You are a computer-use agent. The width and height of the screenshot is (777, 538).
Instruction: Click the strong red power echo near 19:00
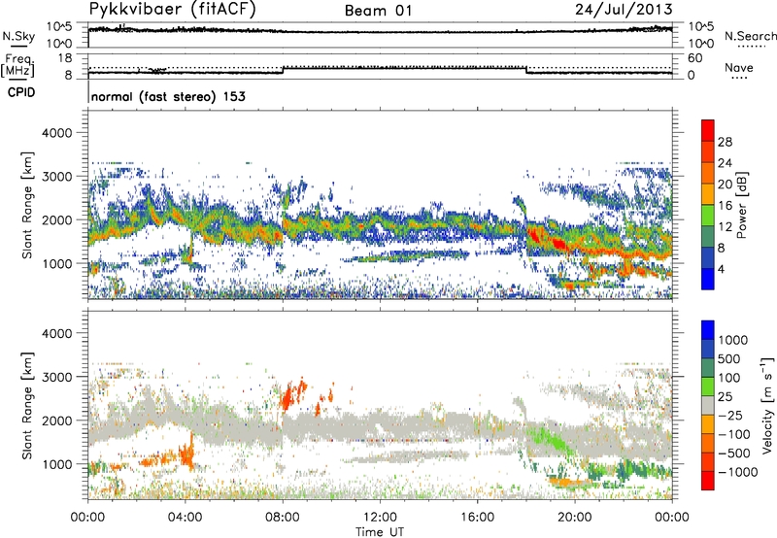pos(559,243)
